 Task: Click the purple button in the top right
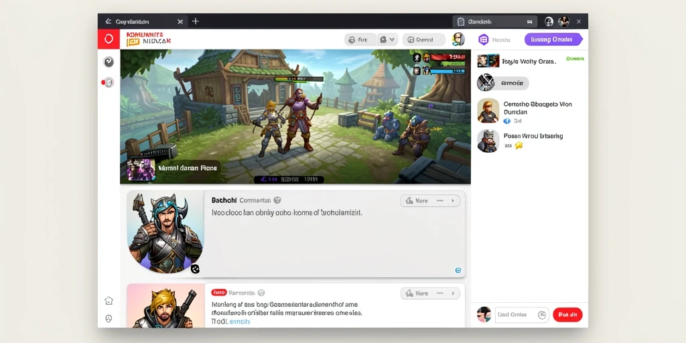coord(553,40)
